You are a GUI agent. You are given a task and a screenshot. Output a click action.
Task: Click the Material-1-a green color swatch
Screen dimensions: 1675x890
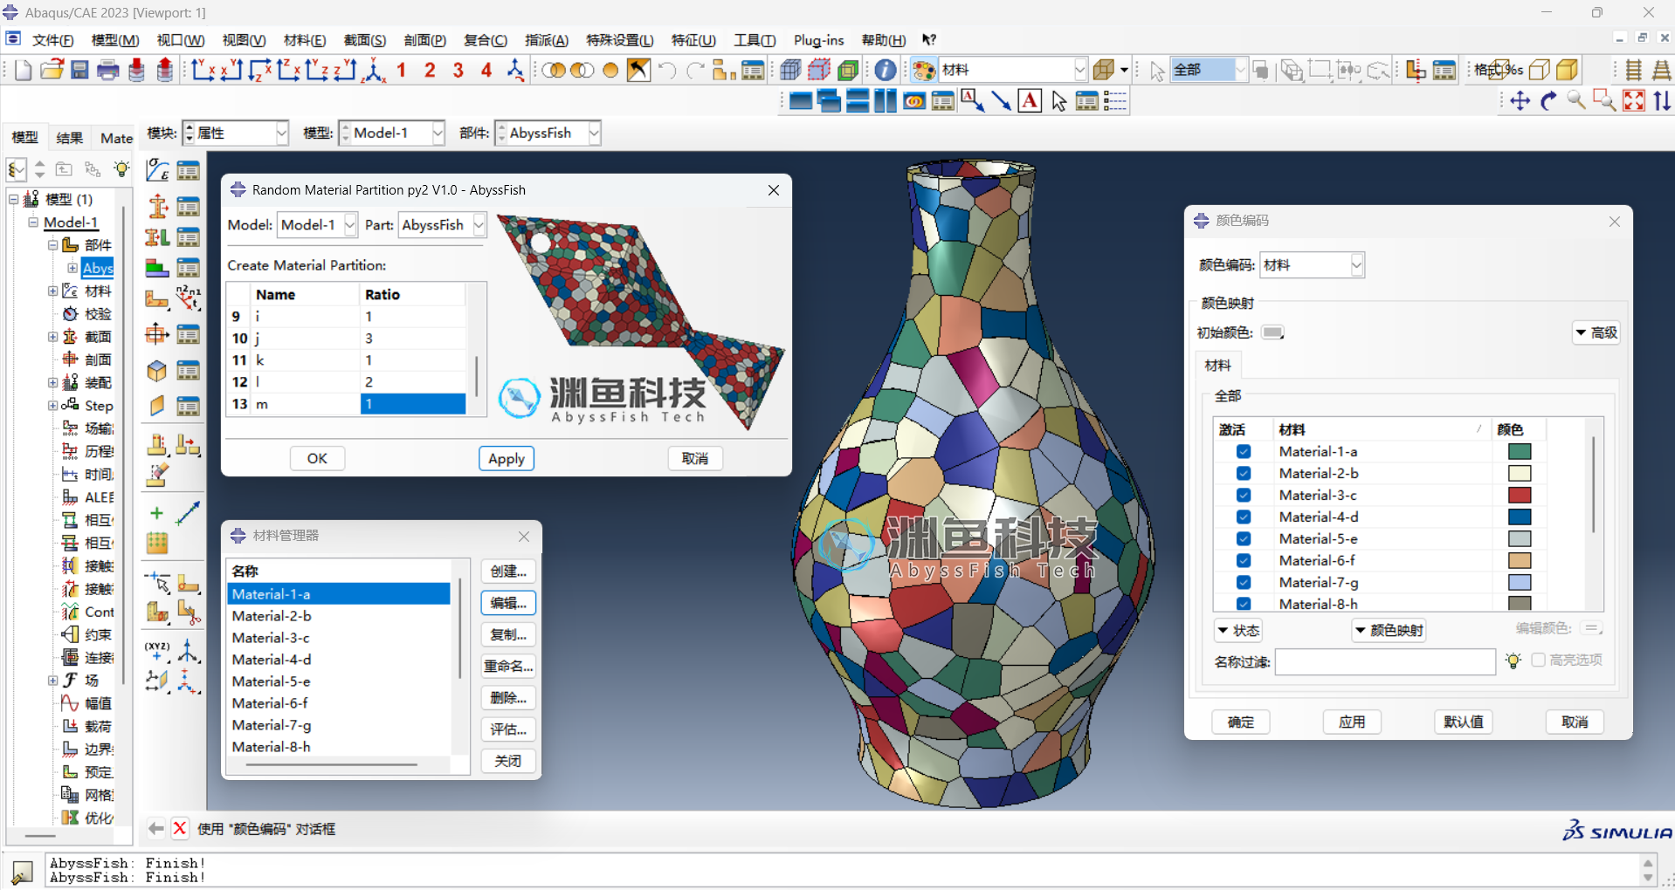pyautogui.click(x=1520, y=451)
